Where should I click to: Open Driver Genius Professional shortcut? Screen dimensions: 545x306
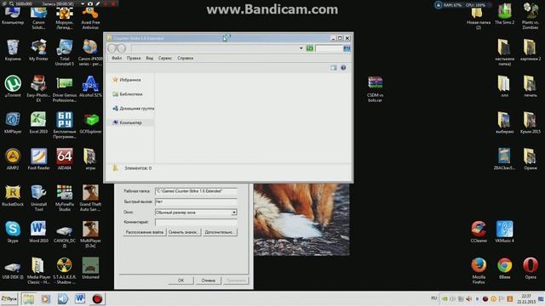[x=65, y=89]
